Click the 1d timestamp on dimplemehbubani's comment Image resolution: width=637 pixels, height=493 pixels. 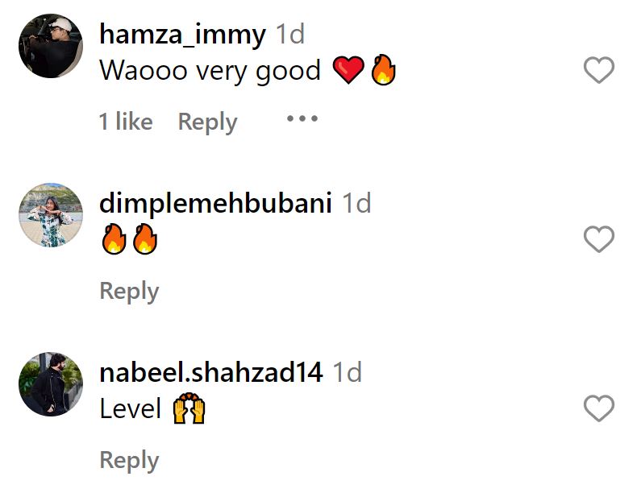356,203
